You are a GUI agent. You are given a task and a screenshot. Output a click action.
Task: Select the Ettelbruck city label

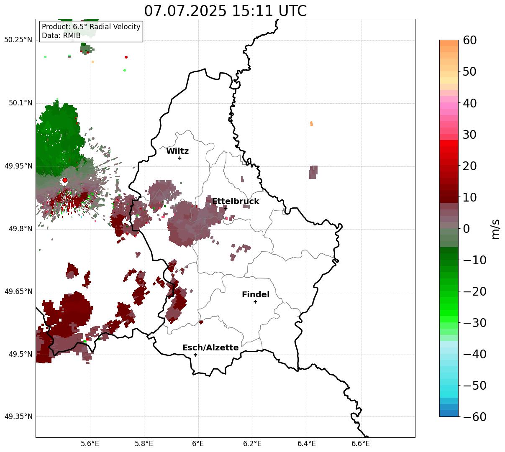coord(236,202)
